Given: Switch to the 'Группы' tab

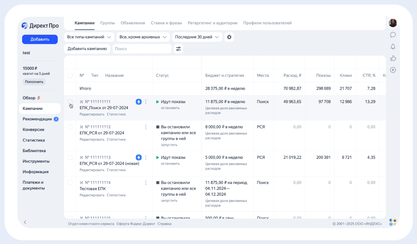Looking at the screenshot, I should click(107, 23).
